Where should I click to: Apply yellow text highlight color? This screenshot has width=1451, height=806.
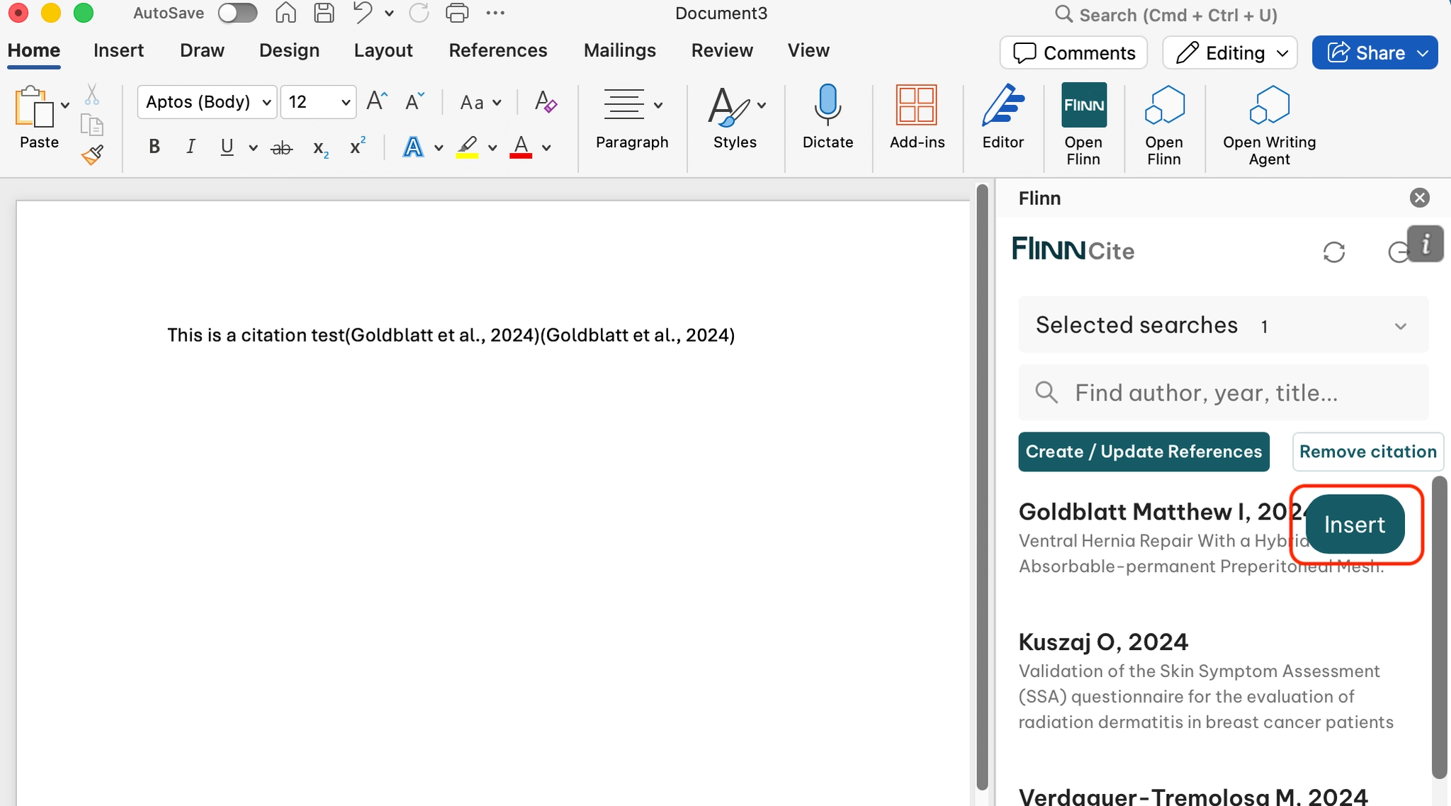(x=467, y=147)
